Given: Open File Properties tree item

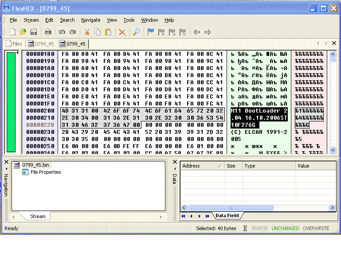Looking at the screenshot, I should [x=42, y=172].
